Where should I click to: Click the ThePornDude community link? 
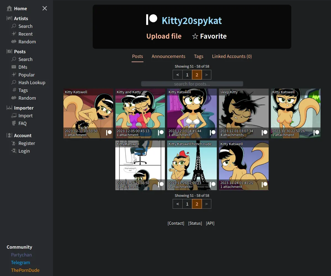tap(25, 270)
